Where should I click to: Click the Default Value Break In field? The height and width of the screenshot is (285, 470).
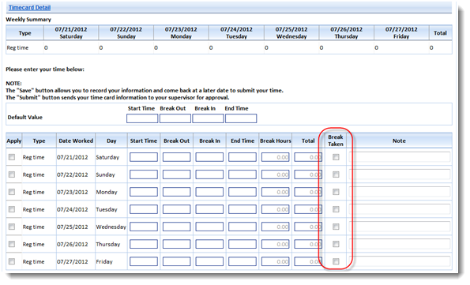point(208,118)
